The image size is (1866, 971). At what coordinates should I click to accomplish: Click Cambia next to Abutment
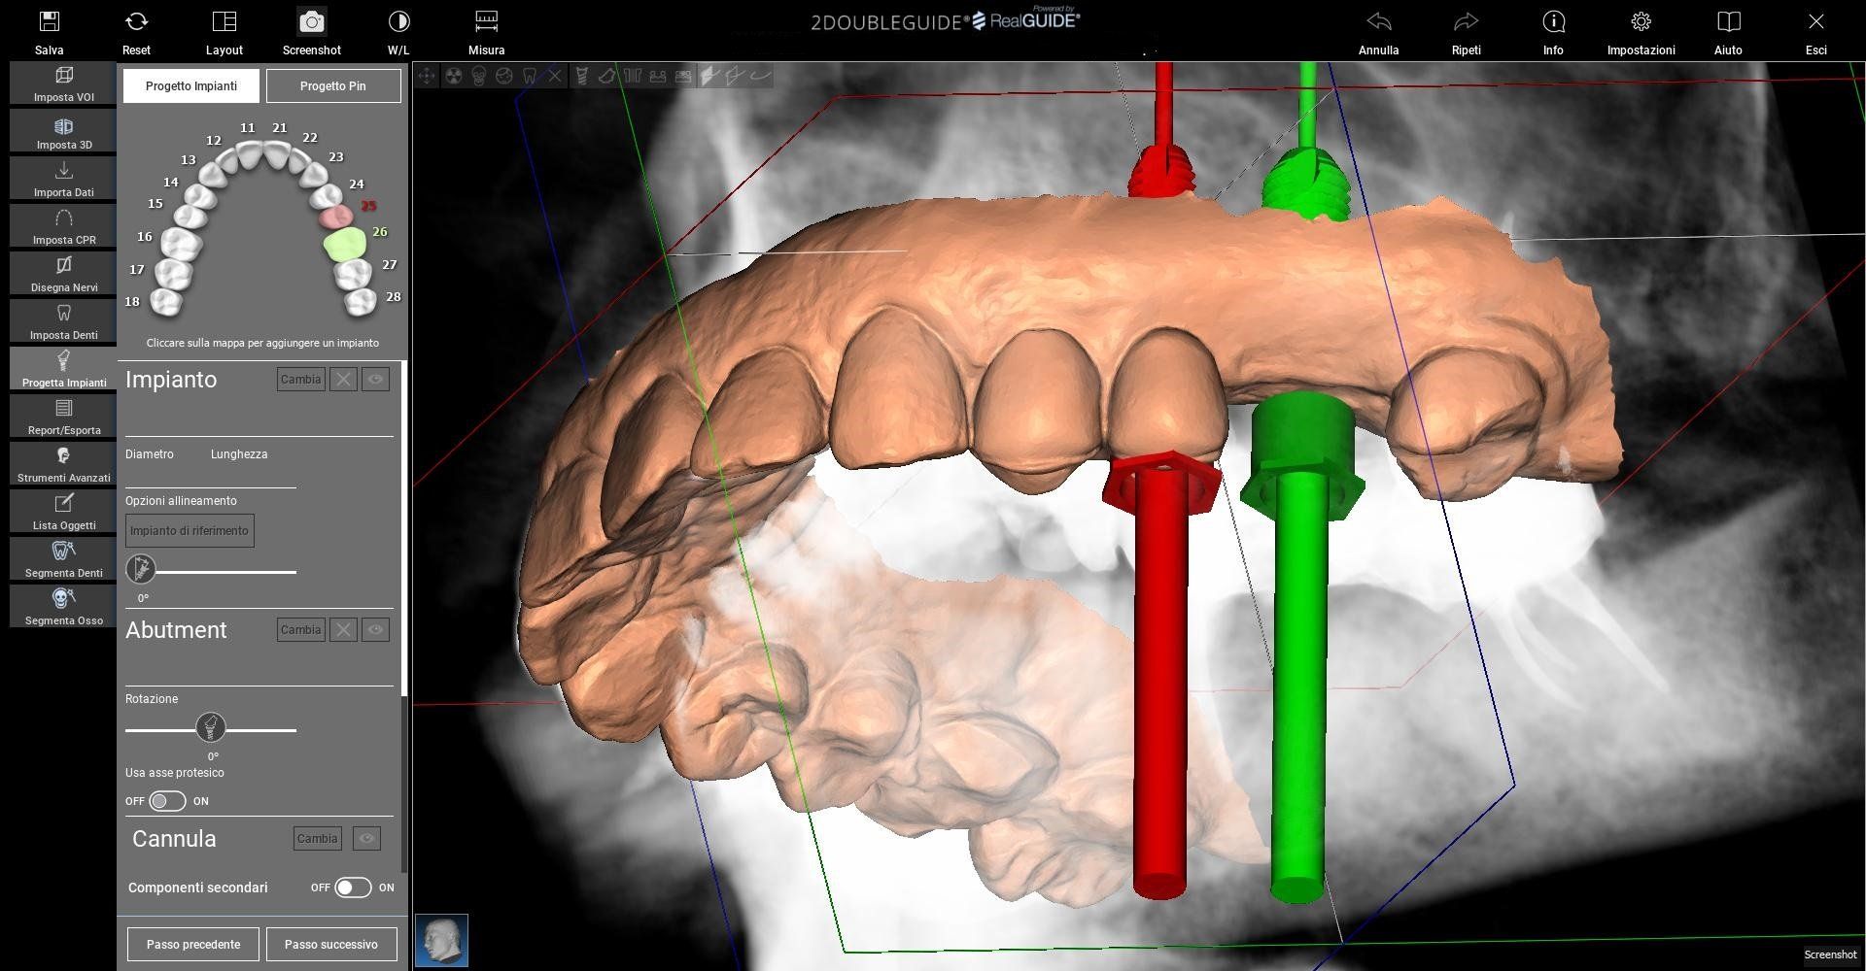click(300, 630)
